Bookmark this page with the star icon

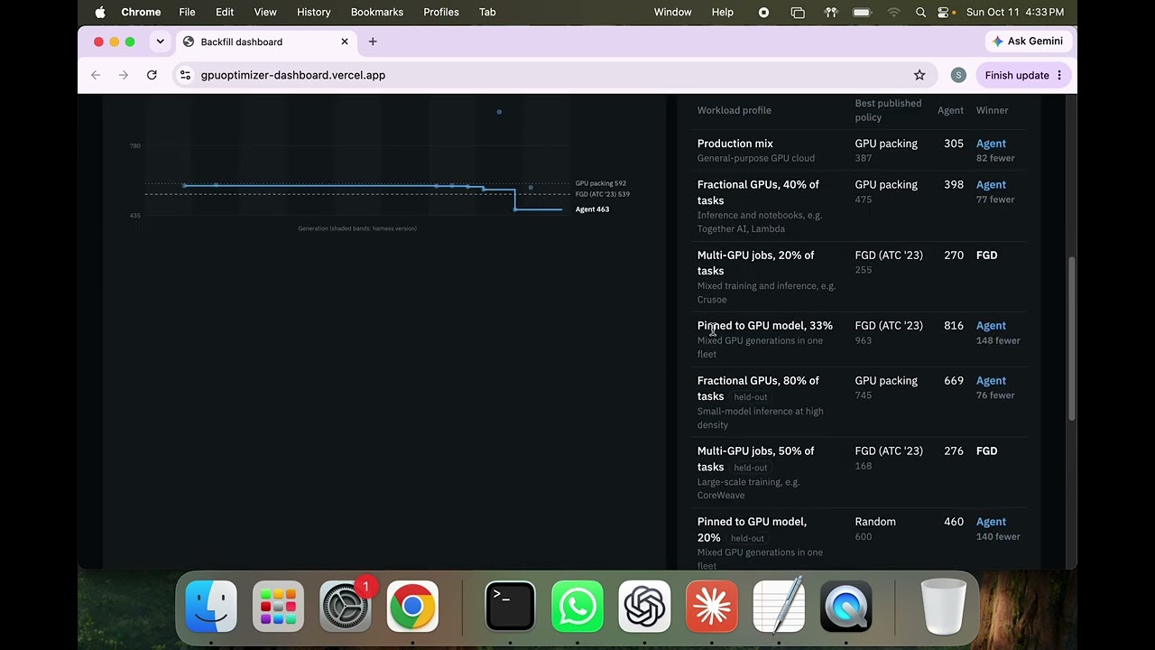[x=919, y=75]
